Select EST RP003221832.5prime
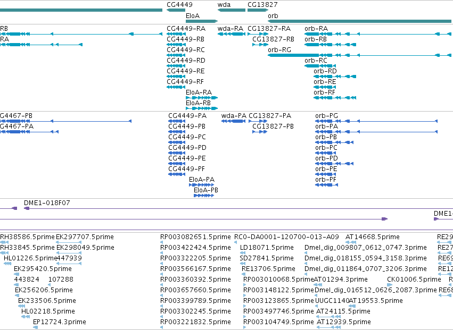This screenshot has width=453, height=330. 161,327
